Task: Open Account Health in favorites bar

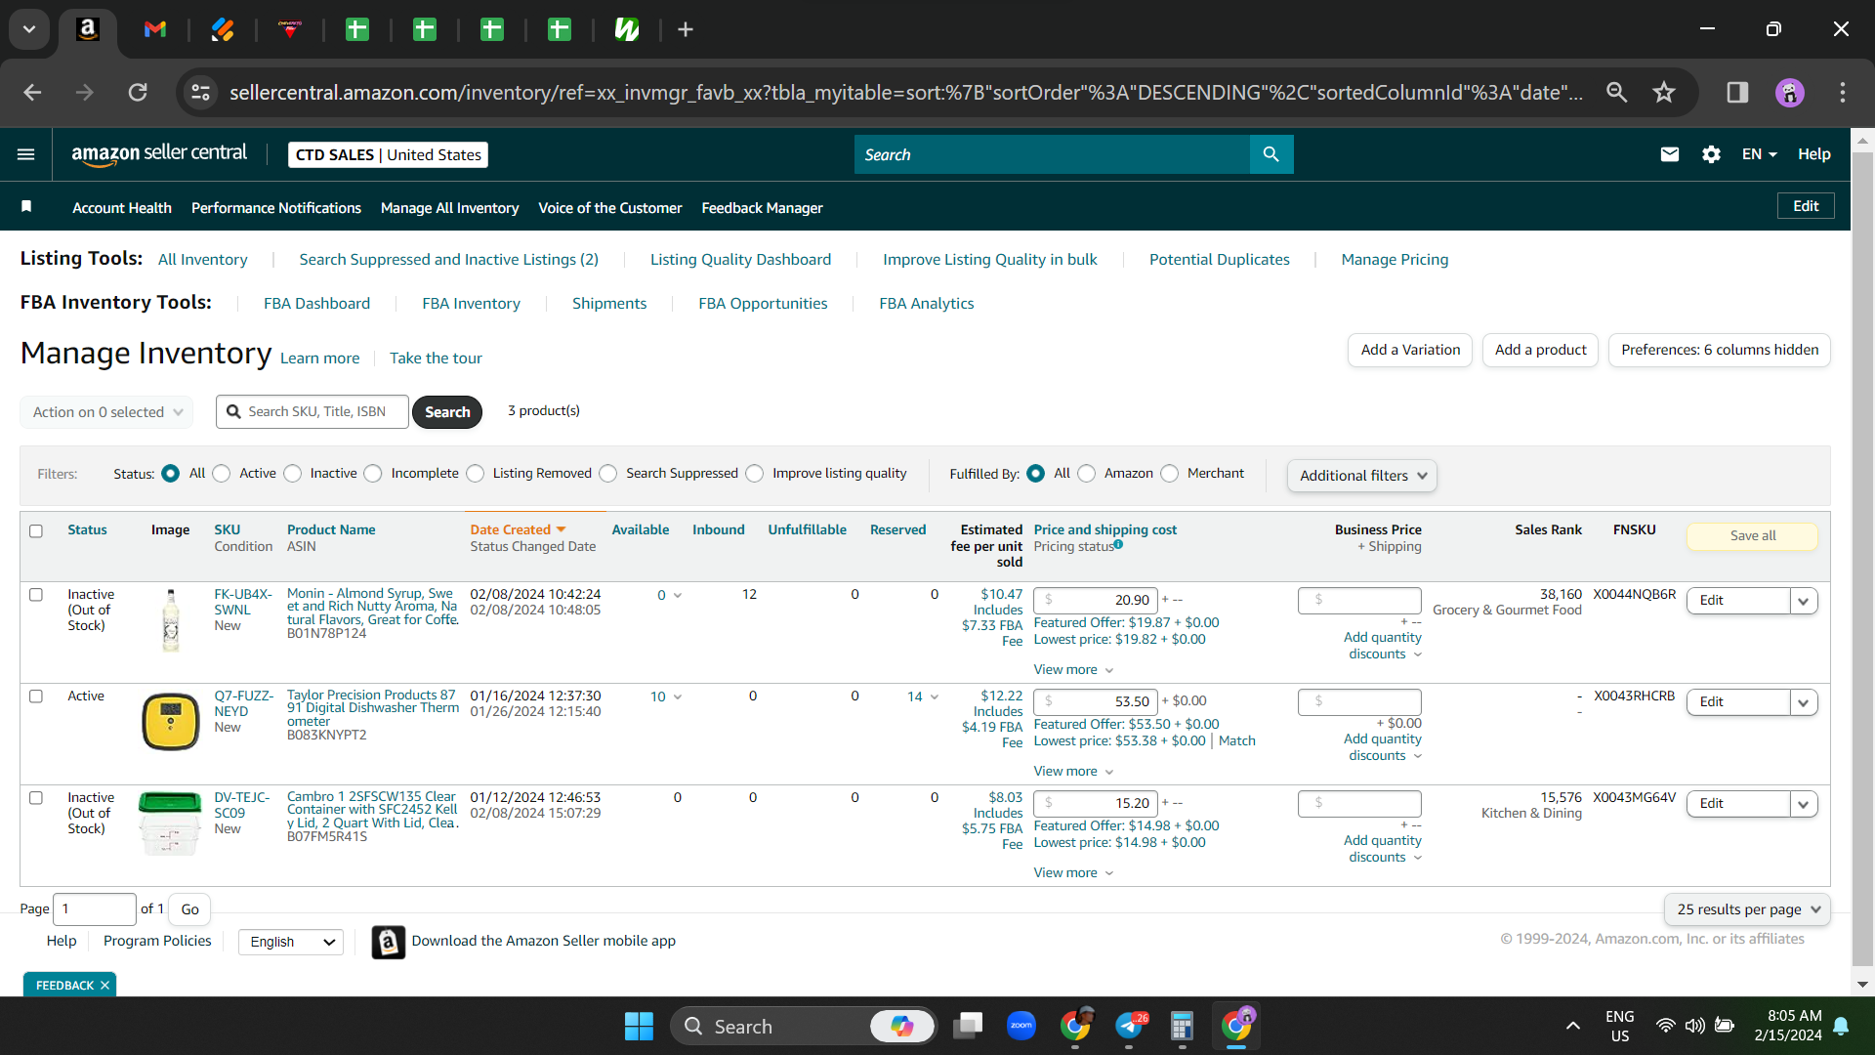Action: point(122,208)
